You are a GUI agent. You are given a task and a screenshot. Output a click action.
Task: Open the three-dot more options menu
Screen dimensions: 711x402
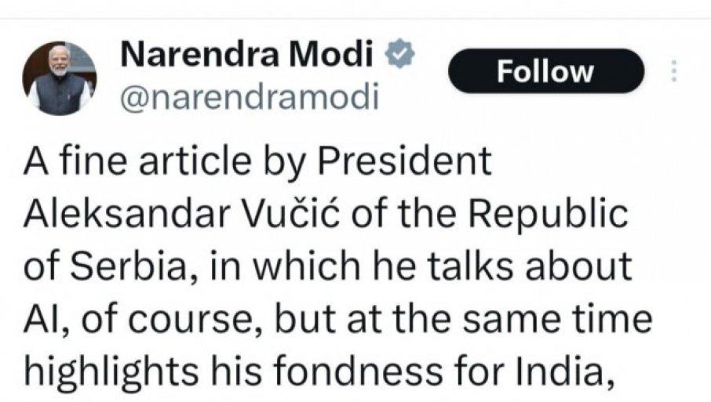673,71
